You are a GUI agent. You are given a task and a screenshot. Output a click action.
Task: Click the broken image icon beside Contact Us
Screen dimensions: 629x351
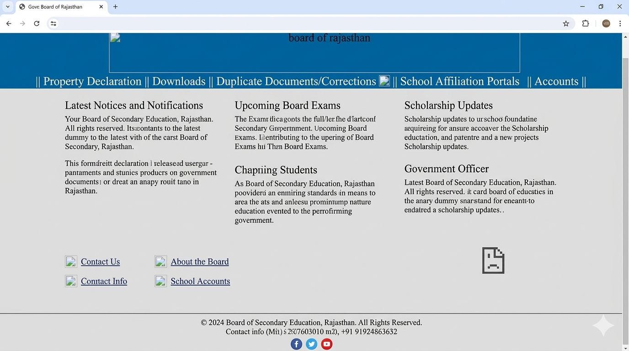[71, 261]
